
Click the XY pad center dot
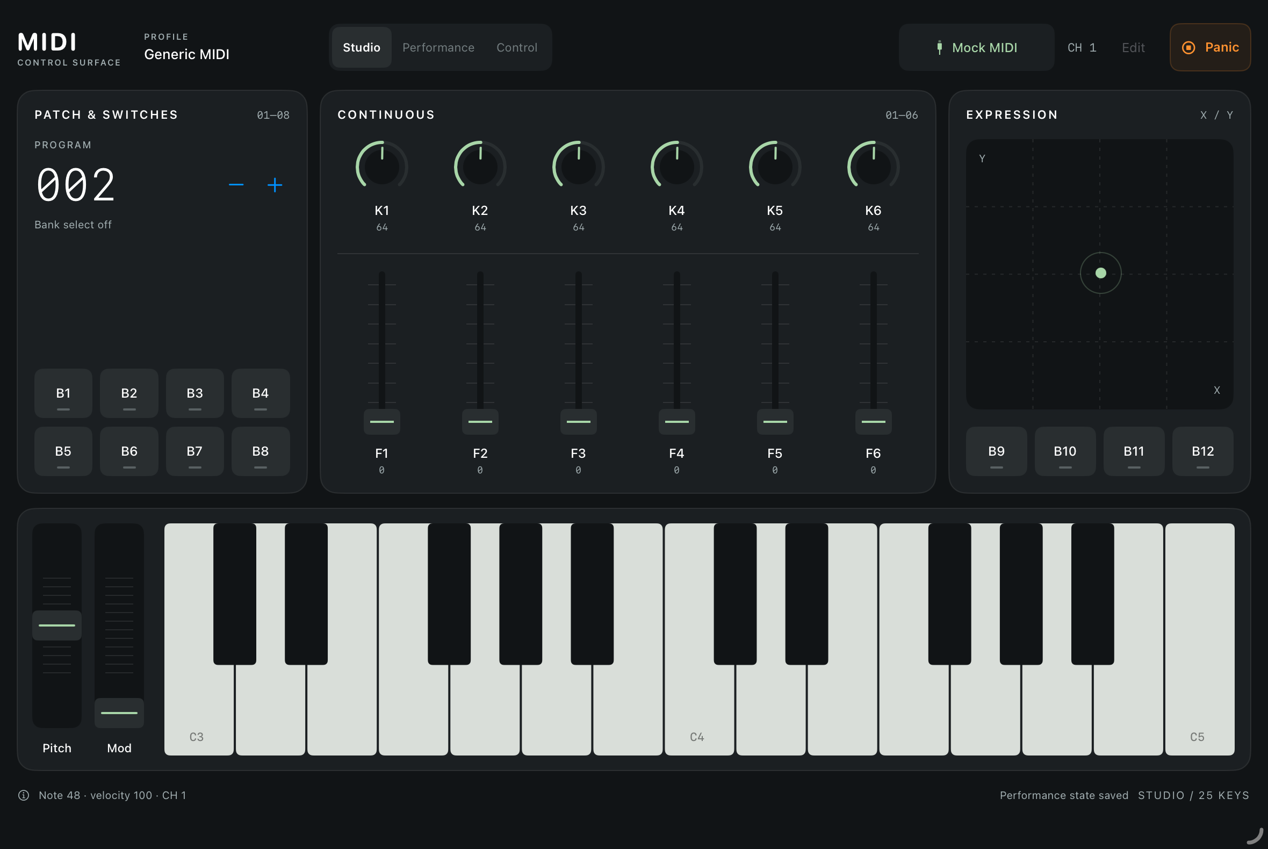click(x=1101, y=273)
